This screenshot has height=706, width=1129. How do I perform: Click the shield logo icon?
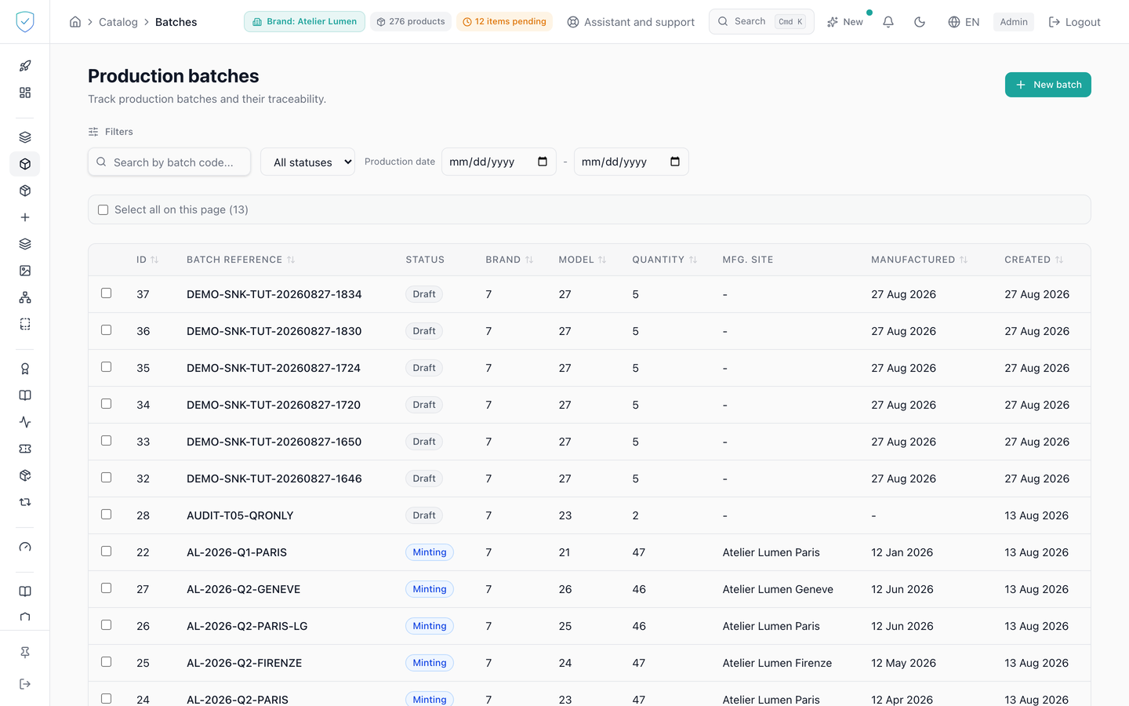(25, 22)
